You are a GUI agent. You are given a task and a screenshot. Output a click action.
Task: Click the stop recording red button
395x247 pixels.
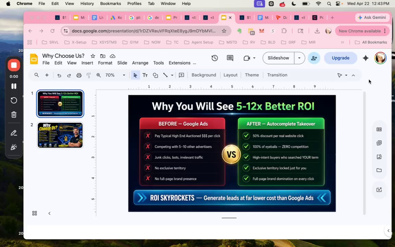(14, 65)
